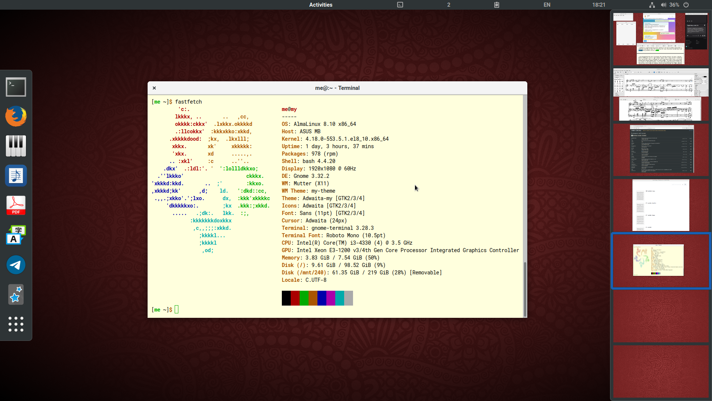
Task: Click 'Theme: Adwaita-my' line
Action: coord(323,198)
